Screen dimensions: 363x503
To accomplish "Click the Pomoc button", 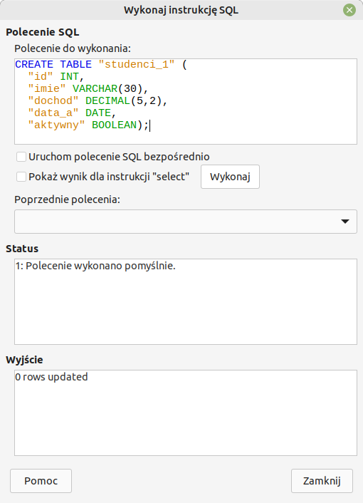I will coord(41,481).
